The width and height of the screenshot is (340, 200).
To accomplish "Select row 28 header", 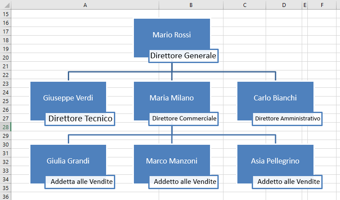I will click(x=6, y=127).
